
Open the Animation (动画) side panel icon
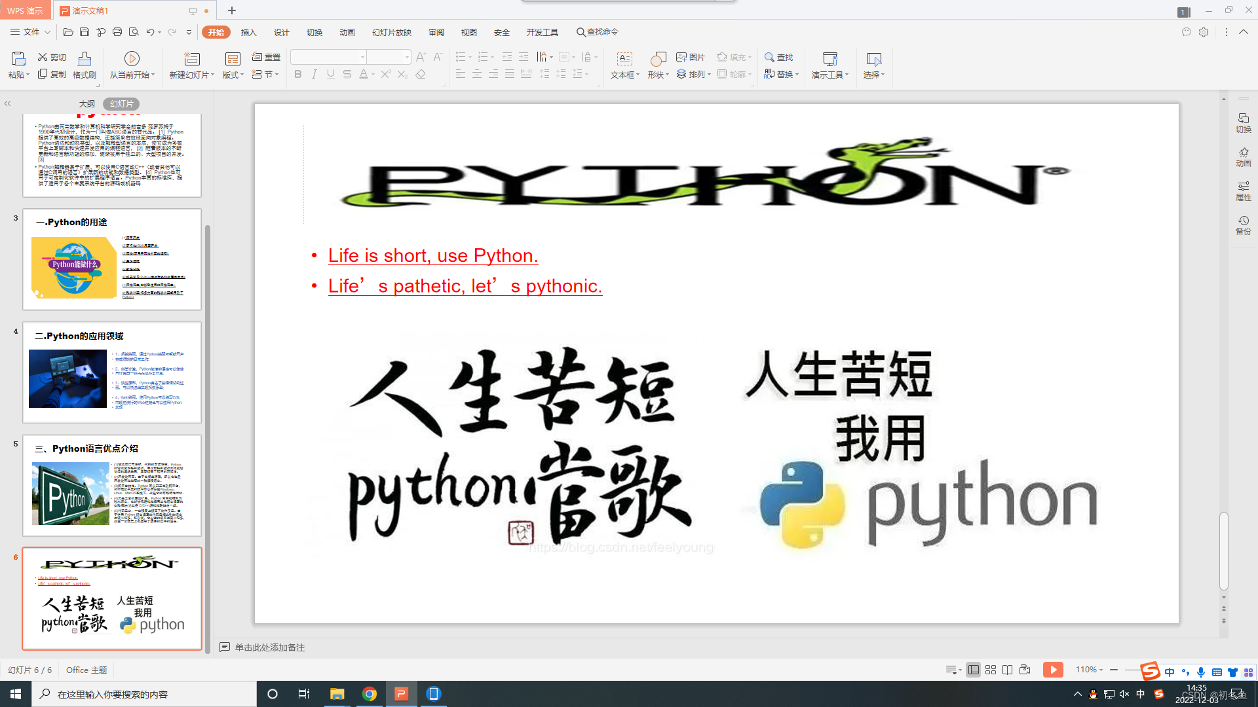click(x=1243, y=157)
